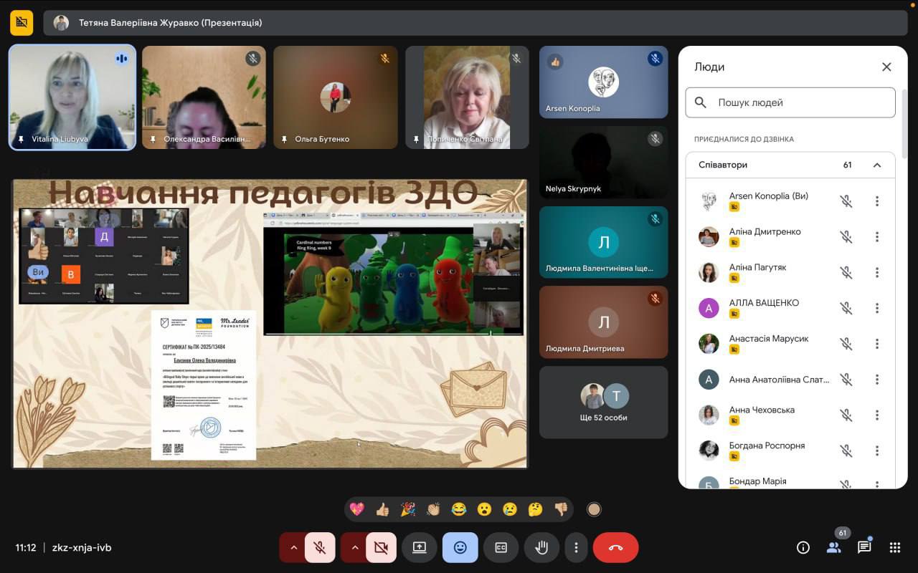This screenshot has width=918, height=573.
Task: Click the meeting code zkz-xnja-ivb
Action: tap(82, 548)
